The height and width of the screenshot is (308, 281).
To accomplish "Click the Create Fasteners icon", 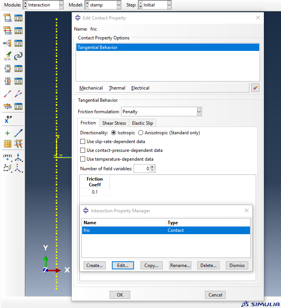I will [x=8, y=106].
